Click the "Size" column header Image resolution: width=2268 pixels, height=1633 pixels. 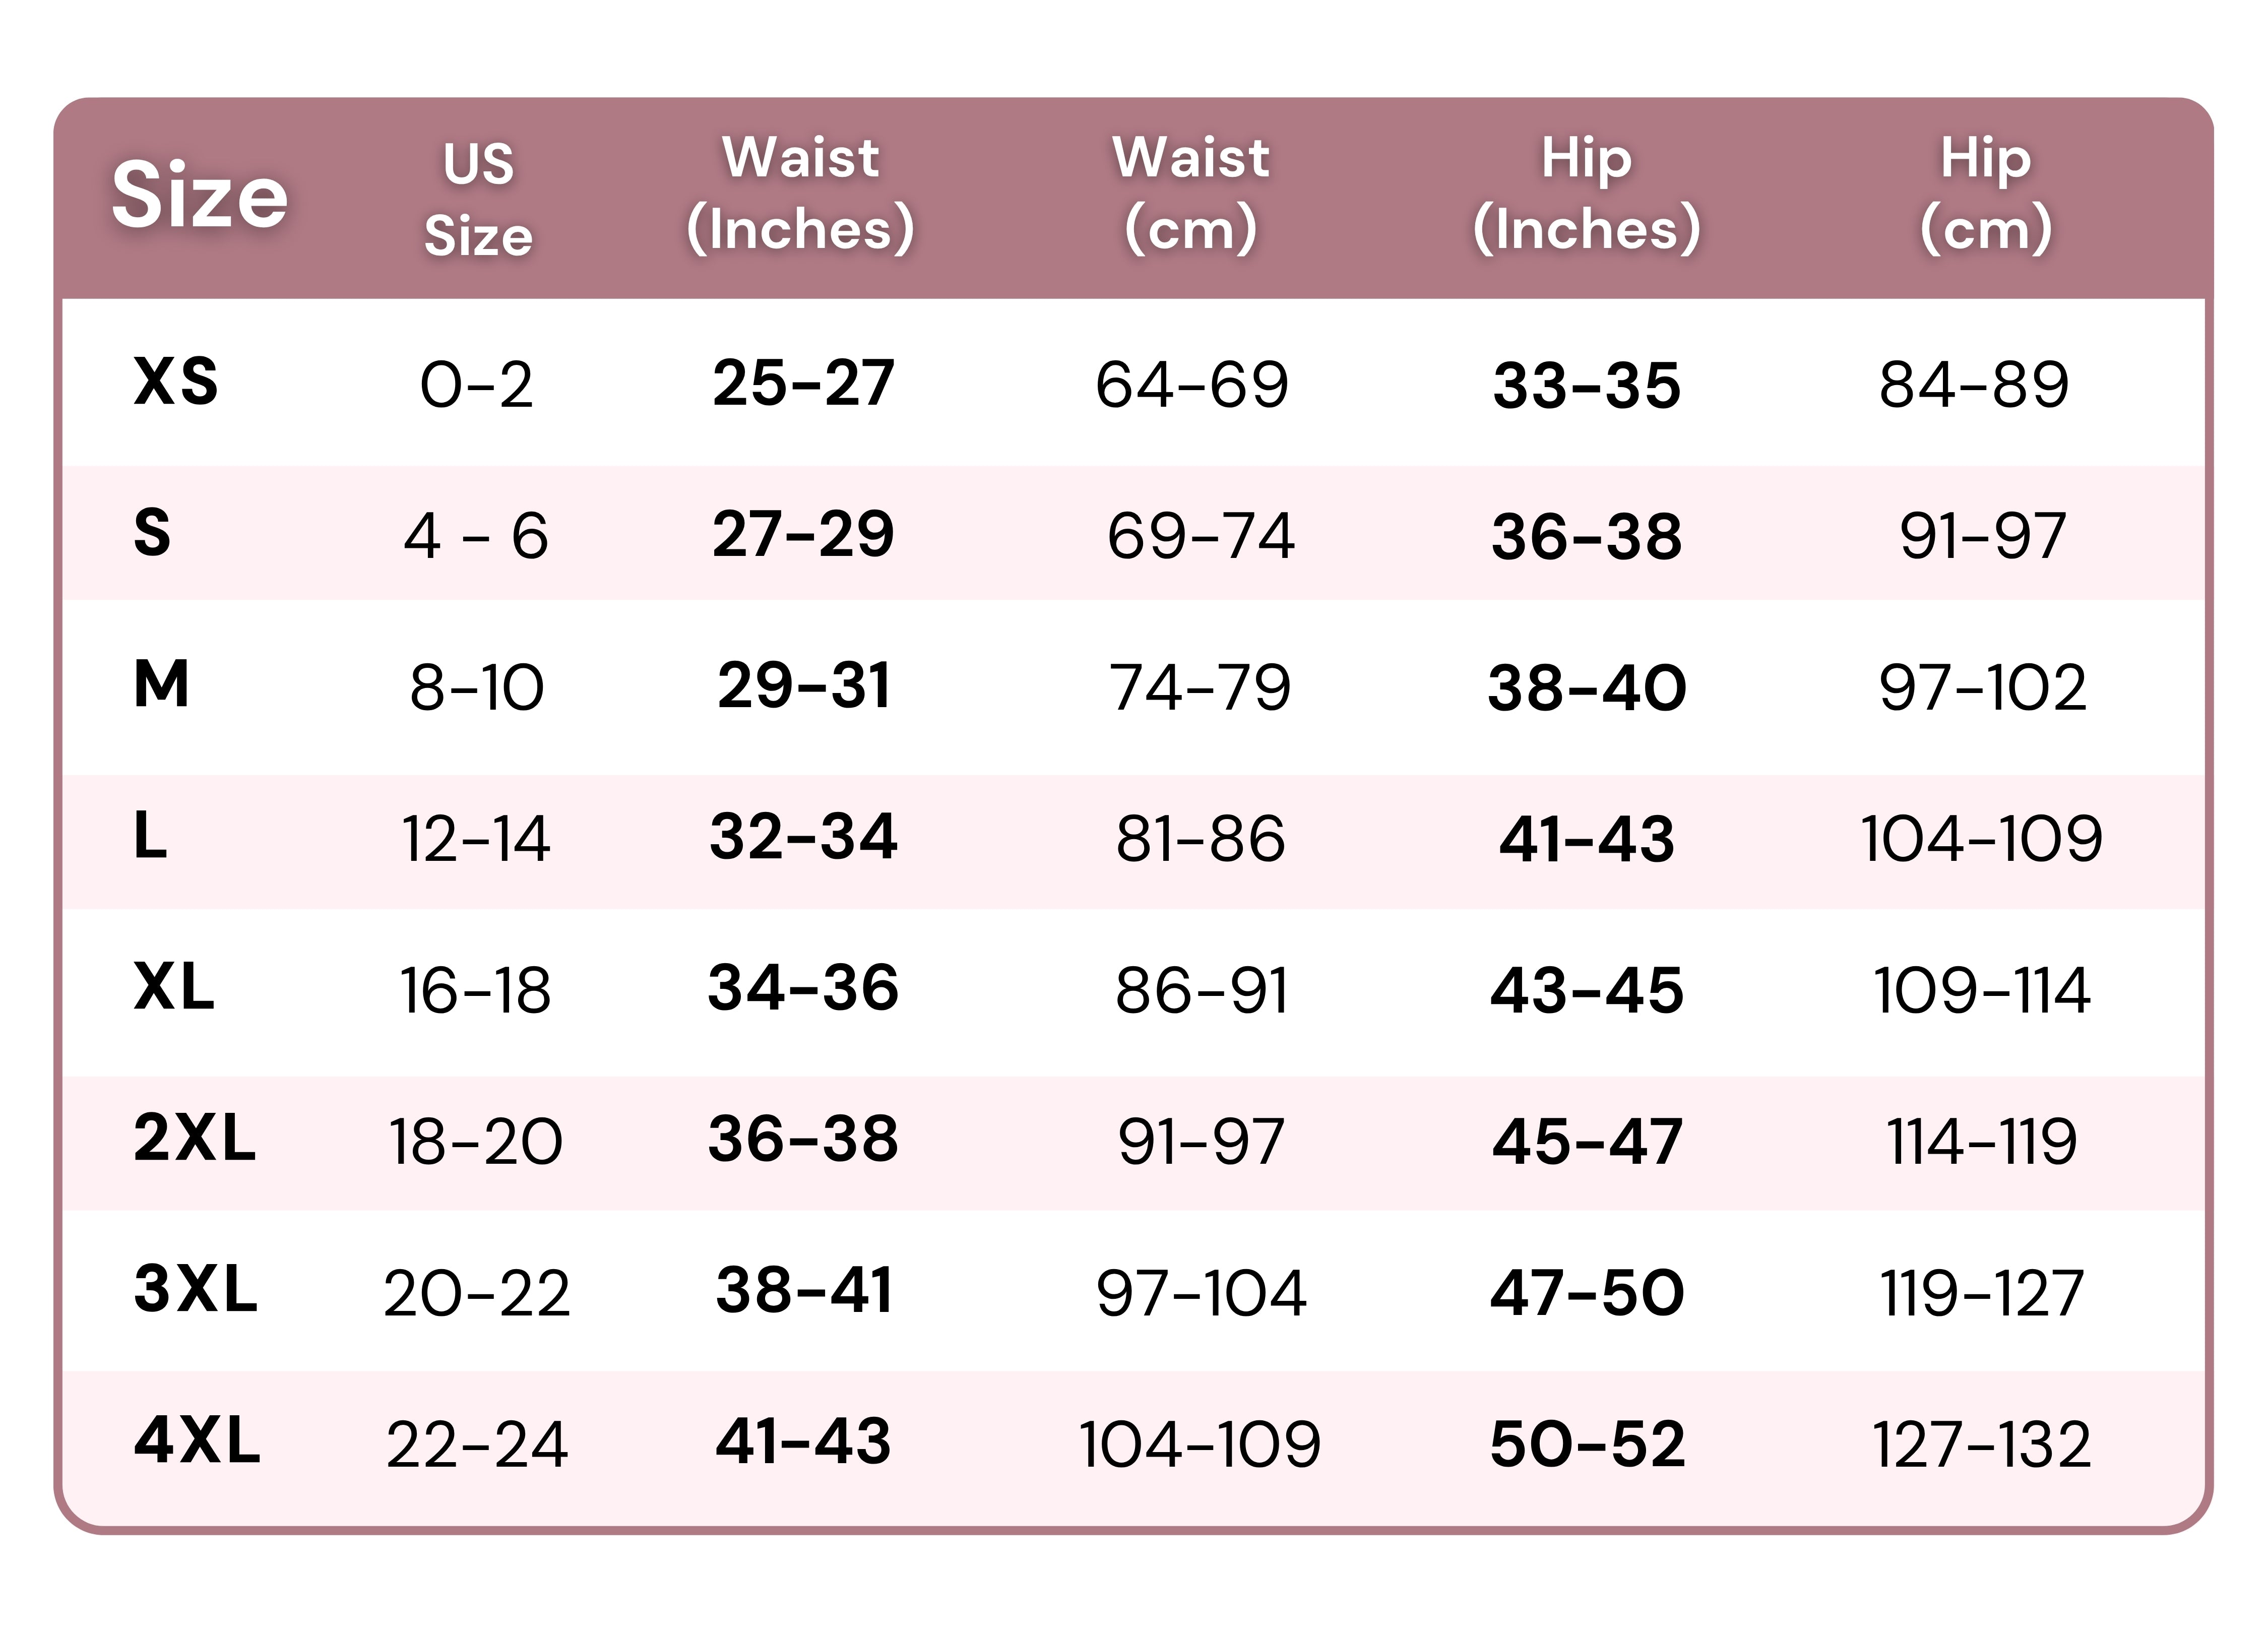click(x=199, y=195)
